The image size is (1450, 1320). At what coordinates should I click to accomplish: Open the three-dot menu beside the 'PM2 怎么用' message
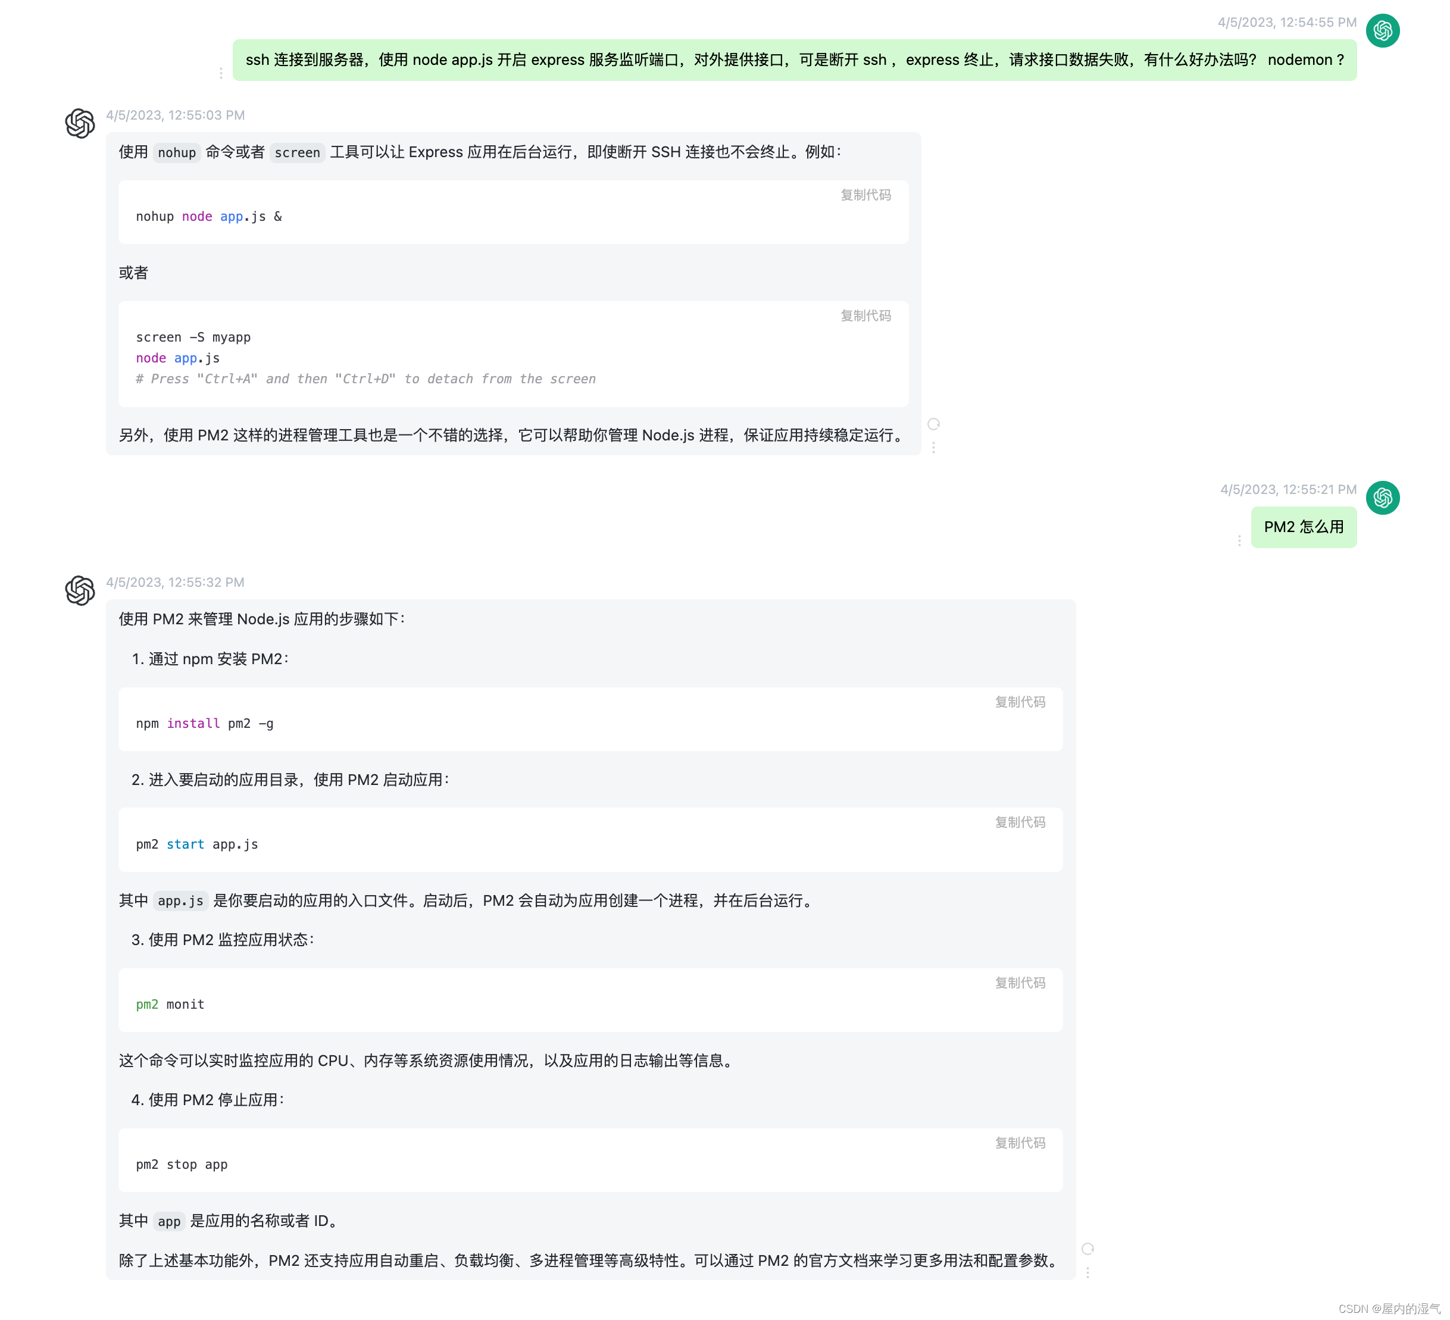(1239, 540)
